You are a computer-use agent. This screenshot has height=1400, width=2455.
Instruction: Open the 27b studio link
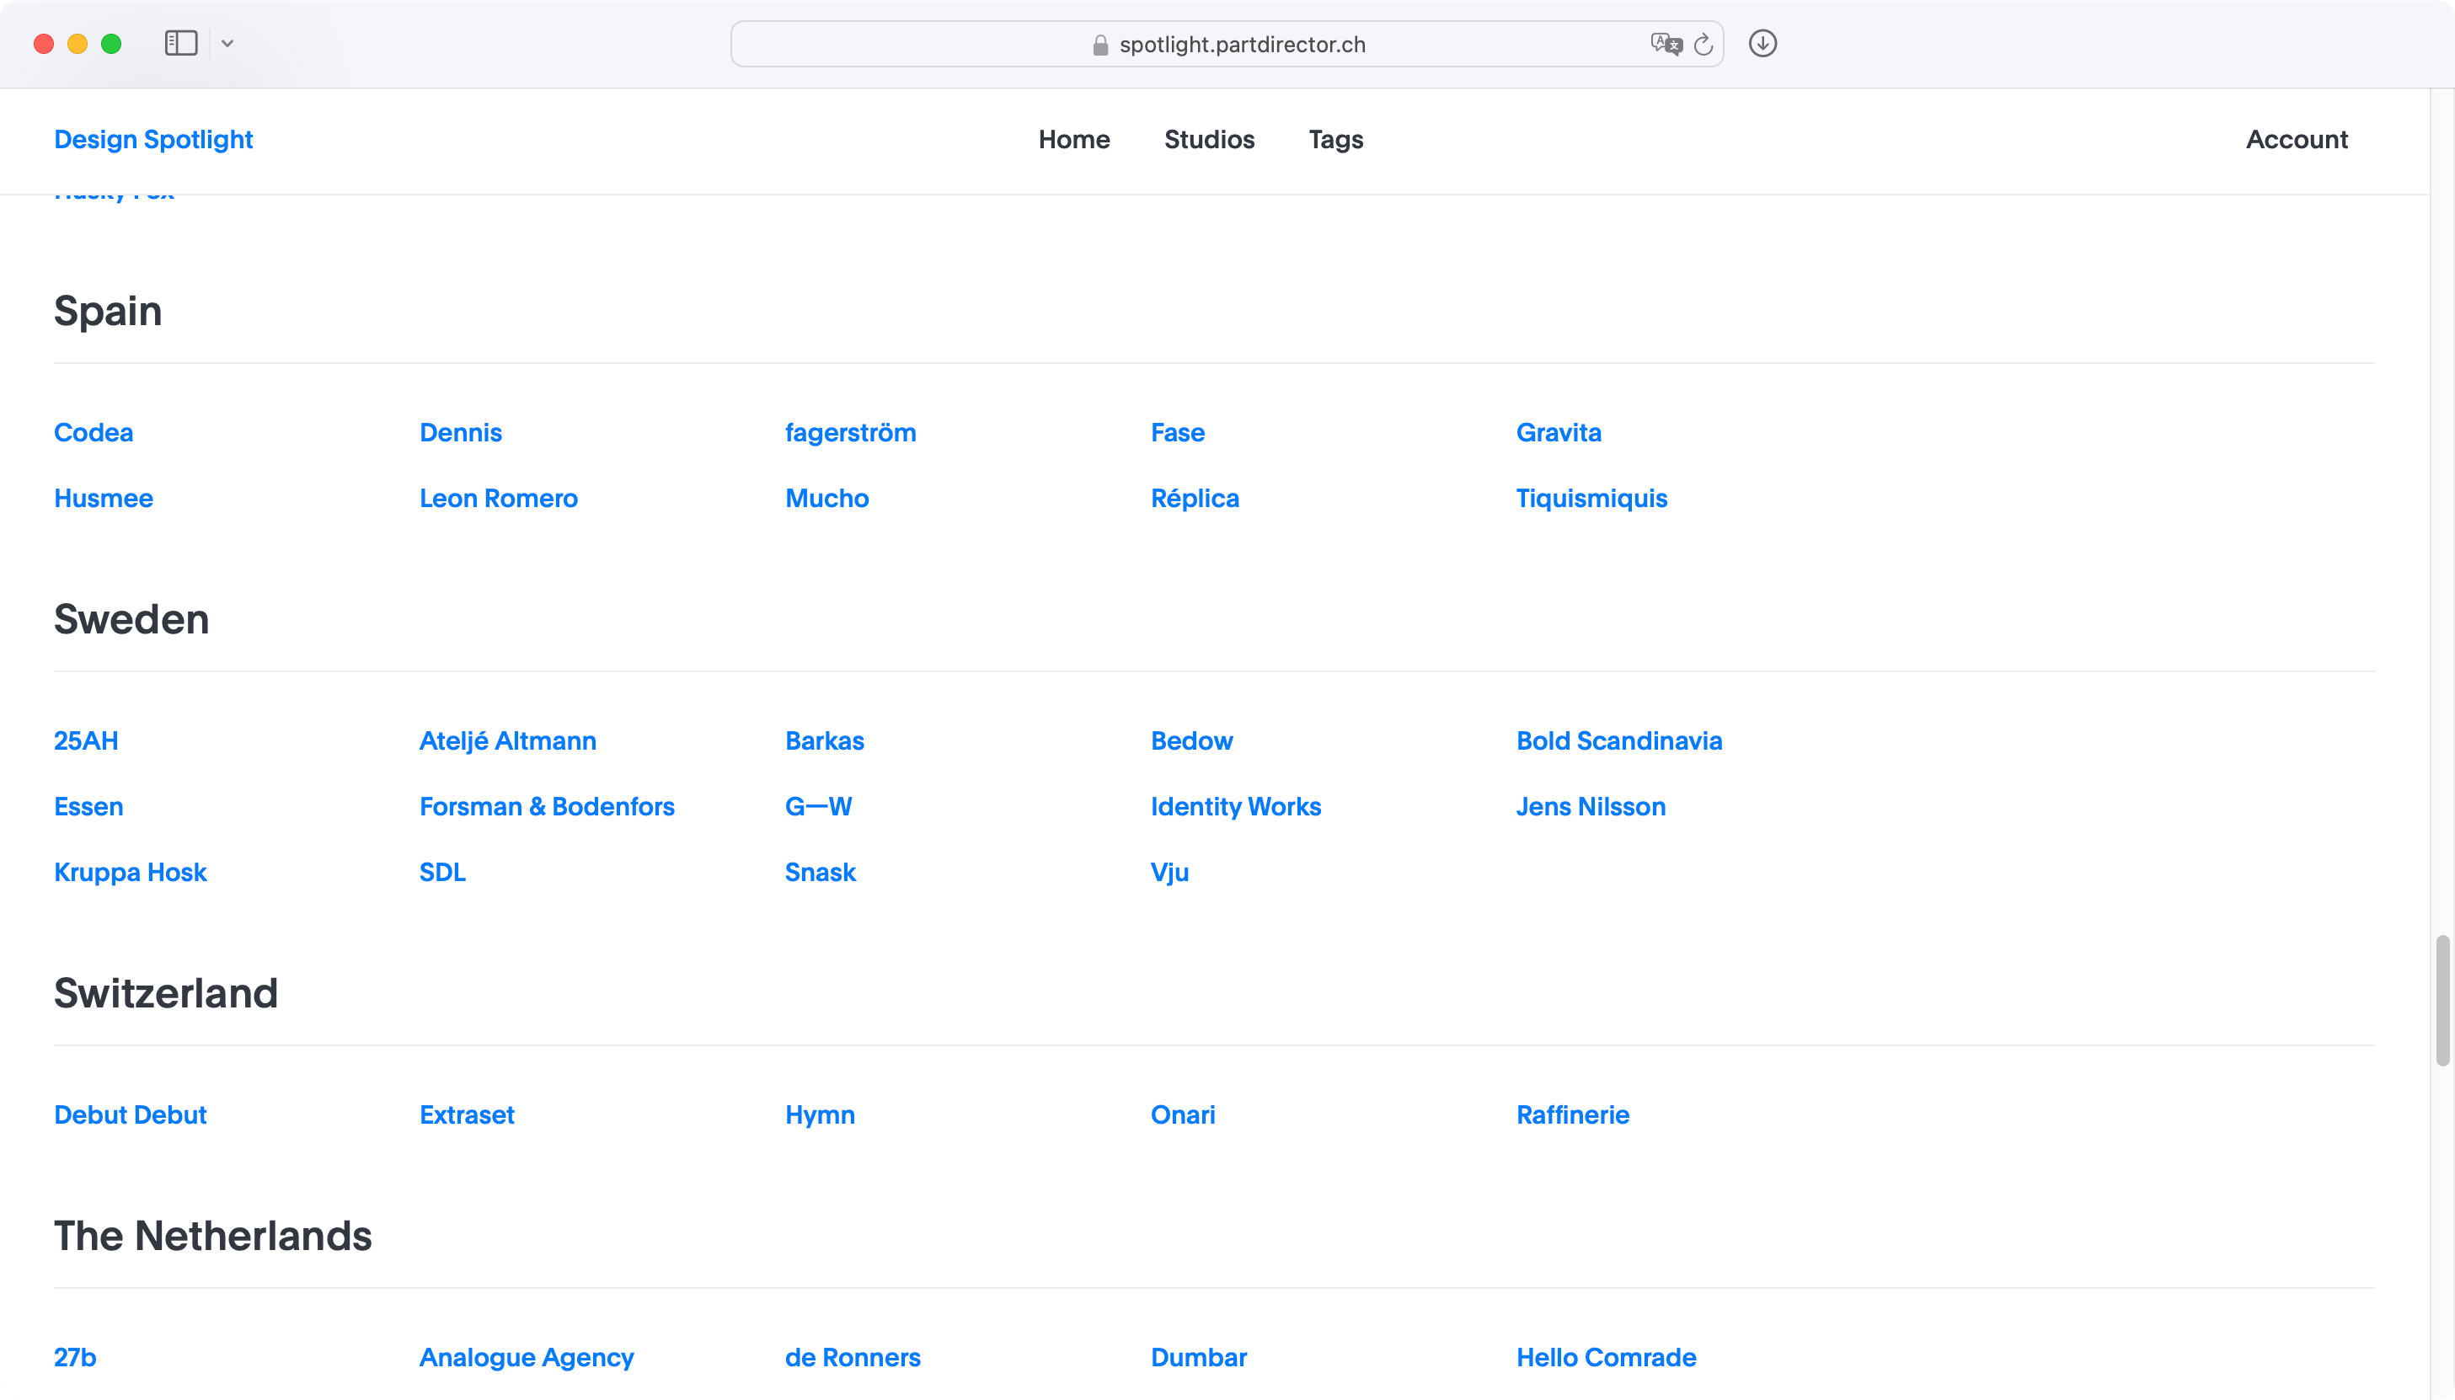pyautogui.click(x=75, y=1357)
